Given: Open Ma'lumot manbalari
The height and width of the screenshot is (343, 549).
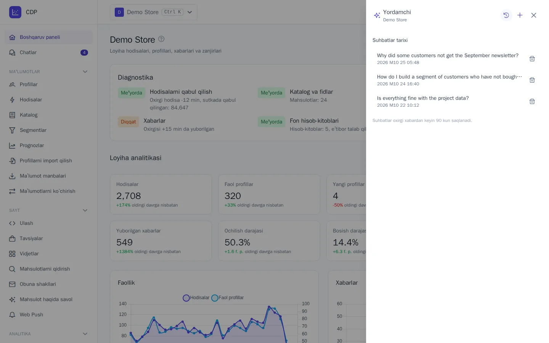Looking at the screenshot, I should pos(48,176).
